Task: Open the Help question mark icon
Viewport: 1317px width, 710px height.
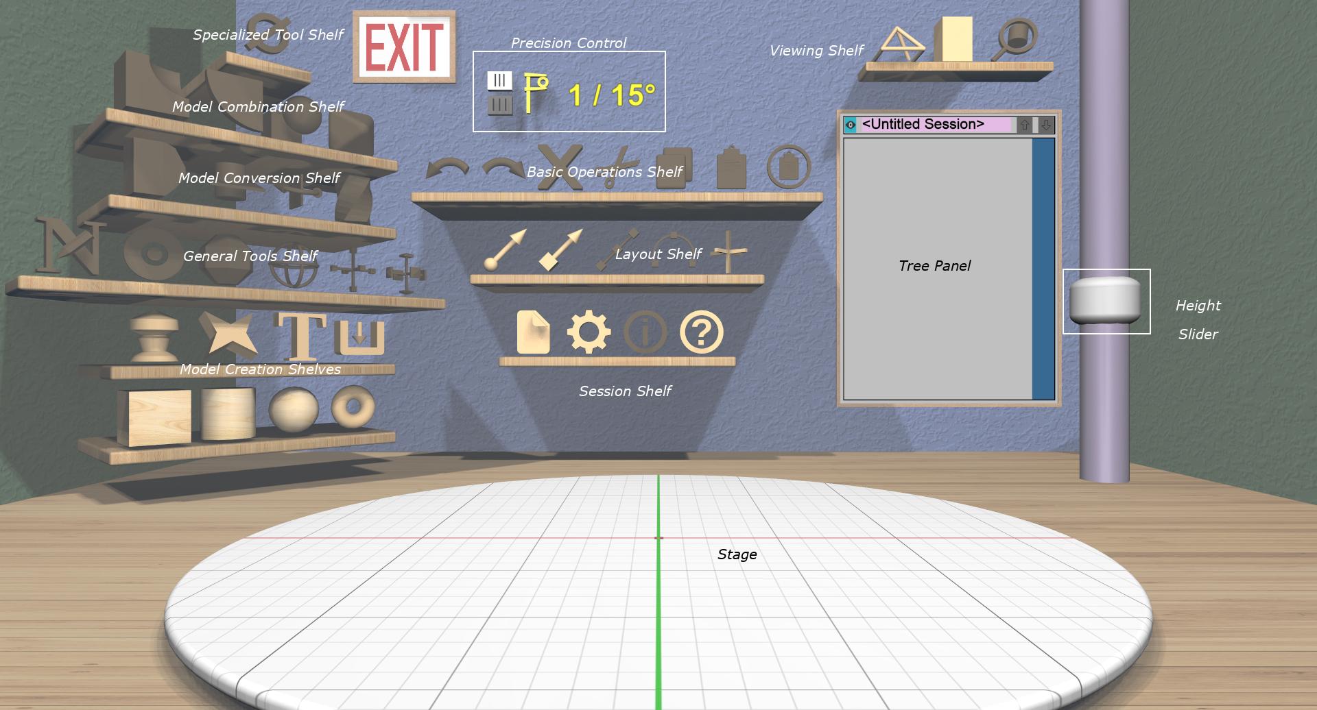Action: click(701, 332)
